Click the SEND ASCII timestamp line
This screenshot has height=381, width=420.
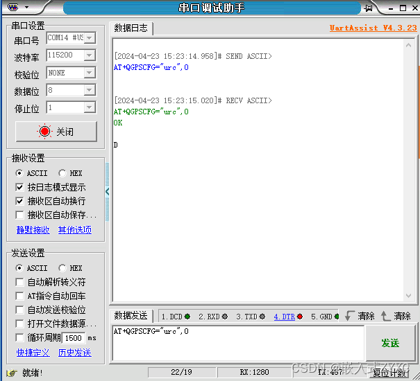click(193, 56)
